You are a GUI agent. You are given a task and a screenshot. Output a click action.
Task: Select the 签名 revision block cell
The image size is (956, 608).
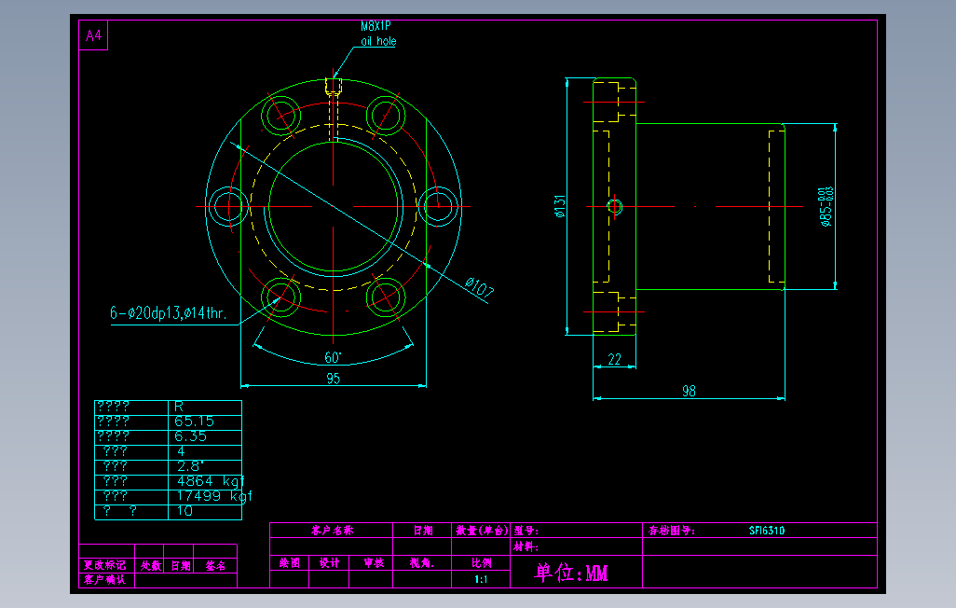[x=215, y=565]
